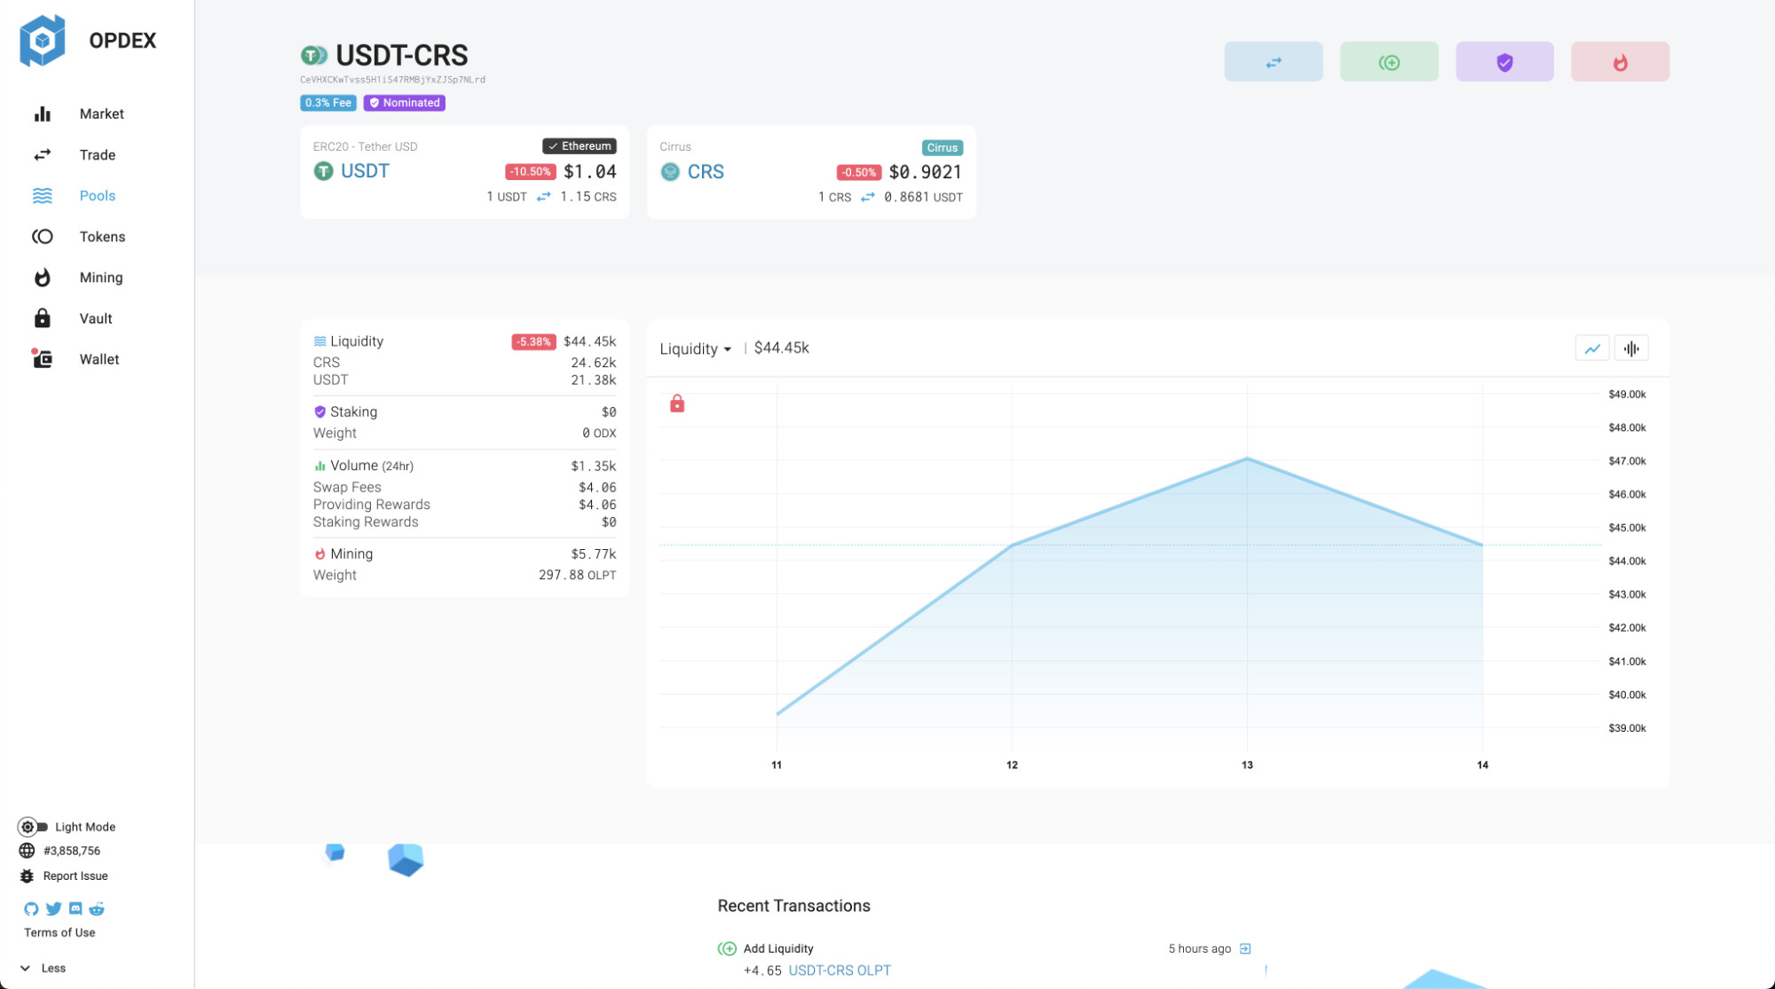Click the Market bar chart icon
The image size is (1775, 989).
(x=42, y=114)
